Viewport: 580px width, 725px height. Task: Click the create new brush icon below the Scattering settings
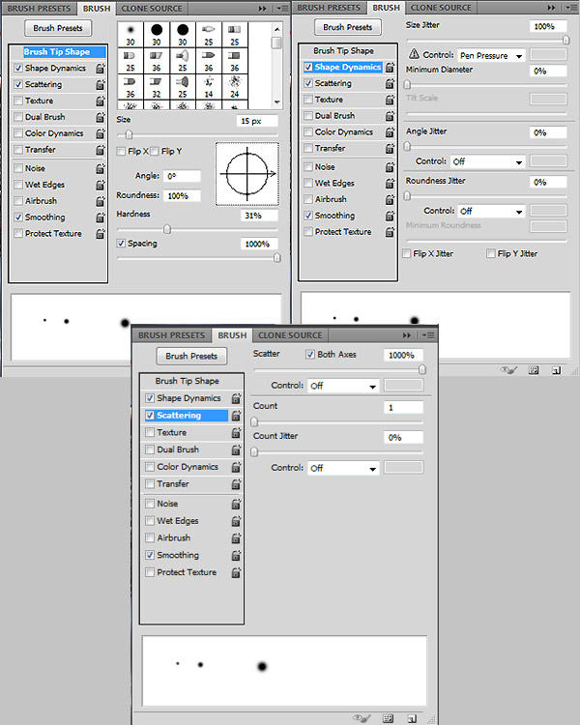412,718
